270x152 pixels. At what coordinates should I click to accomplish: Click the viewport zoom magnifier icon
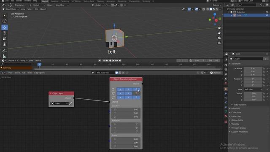click(219, 28)
